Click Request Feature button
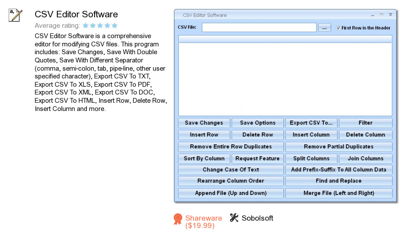 point(257,159)
